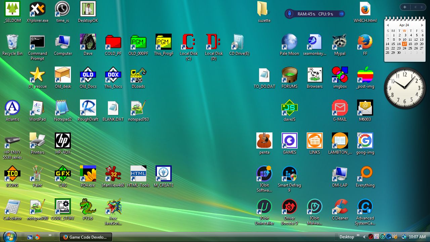This screenshot has height=242, width=430.
Task: Switch to Game Code Develo... taskbar window
Action: click(86, 237)
